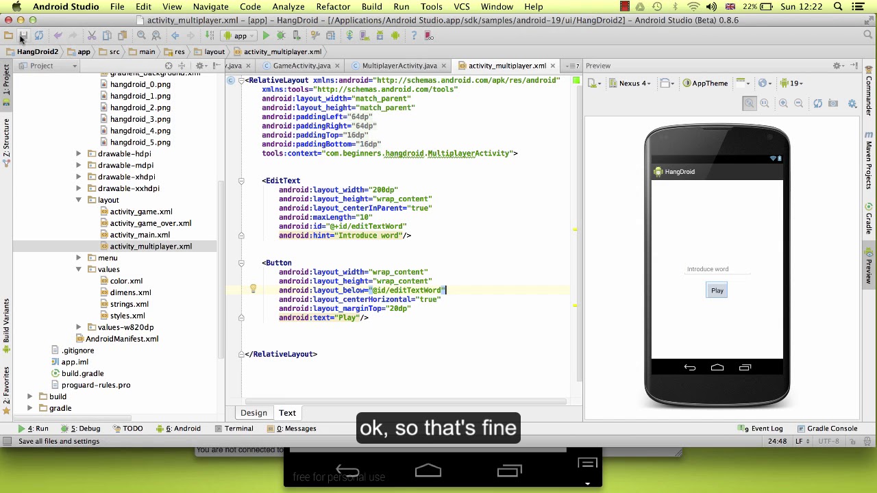Click the Open folder toolbar icon
Screen dimensions: 877x493
[x=8, y=36]
